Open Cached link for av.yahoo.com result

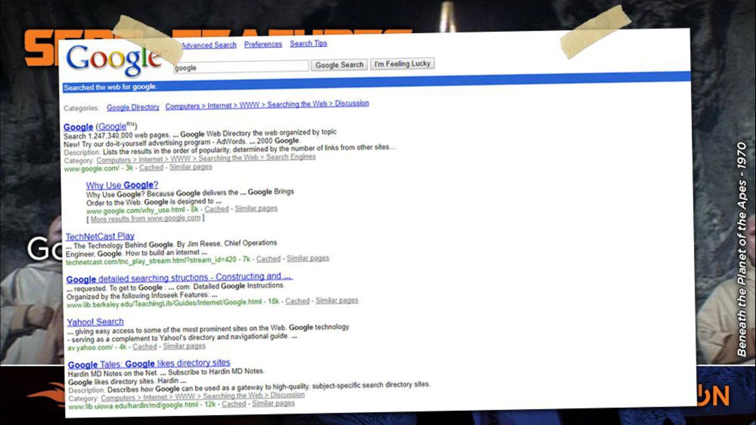(145, 347)
